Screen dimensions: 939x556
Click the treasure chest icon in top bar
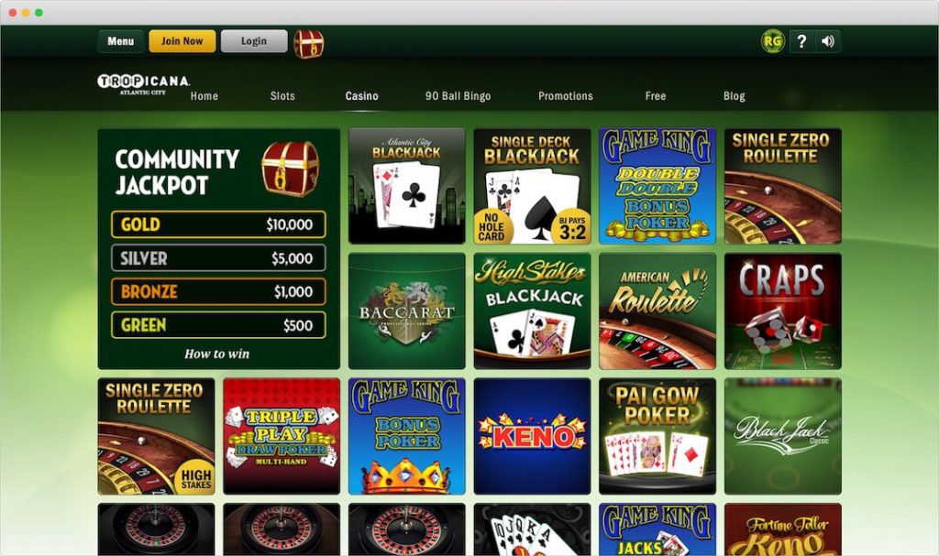[309, 44]
